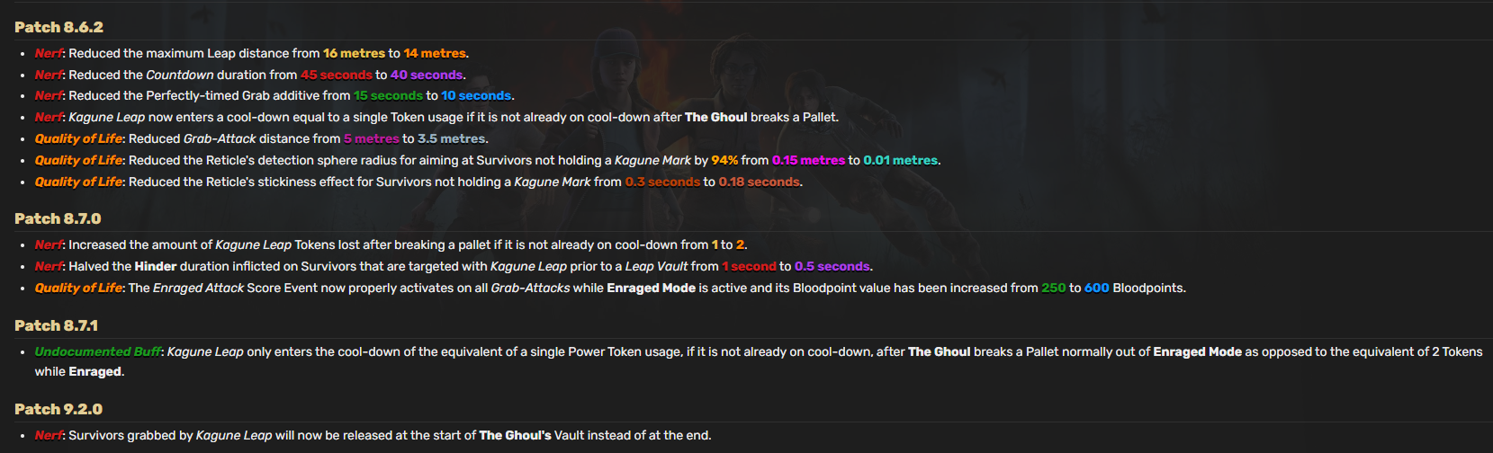Viewport: 1493px width, 453px height.
Task: Click the '0.3 seconds' stickiness value
Action: [662, 182]
